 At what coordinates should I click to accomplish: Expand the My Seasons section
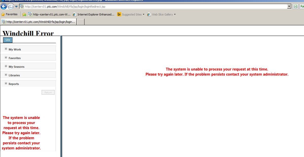6,66
